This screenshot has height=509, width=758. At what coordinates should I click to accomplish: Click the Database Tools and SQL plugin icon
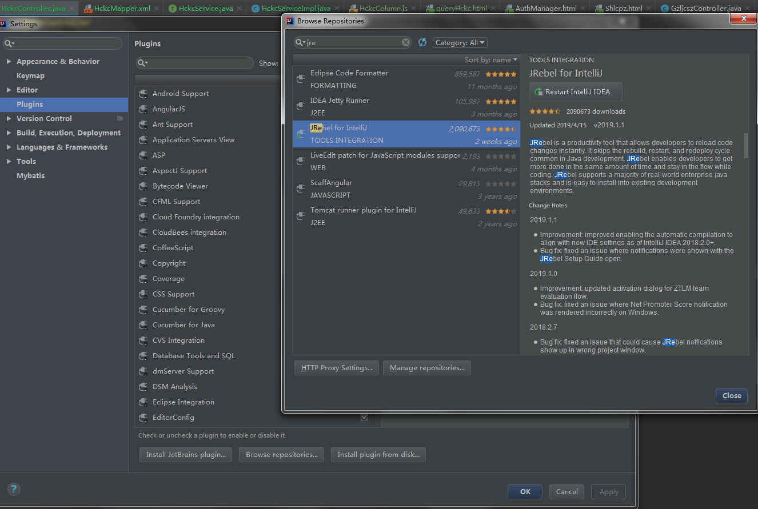[143, 356]
